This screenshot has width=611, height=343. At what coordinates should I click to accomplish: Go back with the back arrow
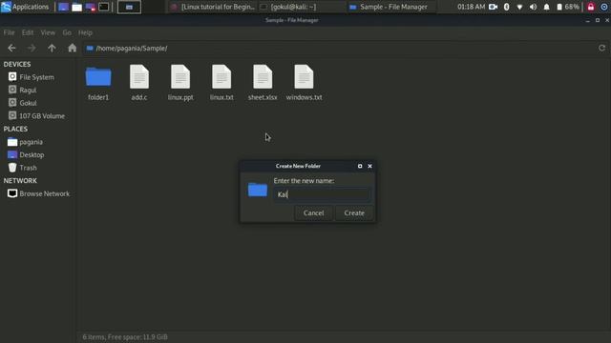click(x=11, y=49)
